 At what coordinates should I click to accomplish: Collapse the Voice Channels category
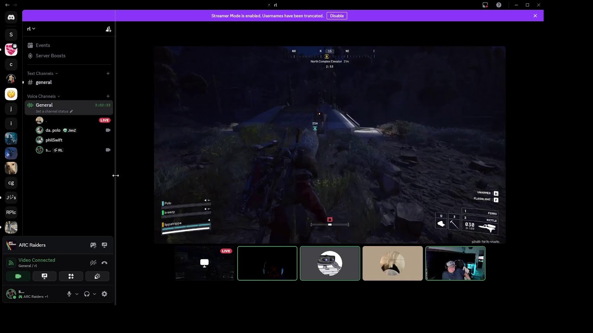[x=44, y=96]
